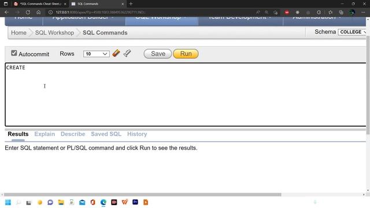Open the Application Builder menu

click(x=84, y=21)
